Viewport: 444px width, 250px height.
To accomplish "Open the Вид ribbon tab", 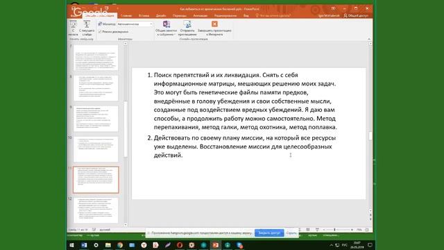I will [246, 15].
